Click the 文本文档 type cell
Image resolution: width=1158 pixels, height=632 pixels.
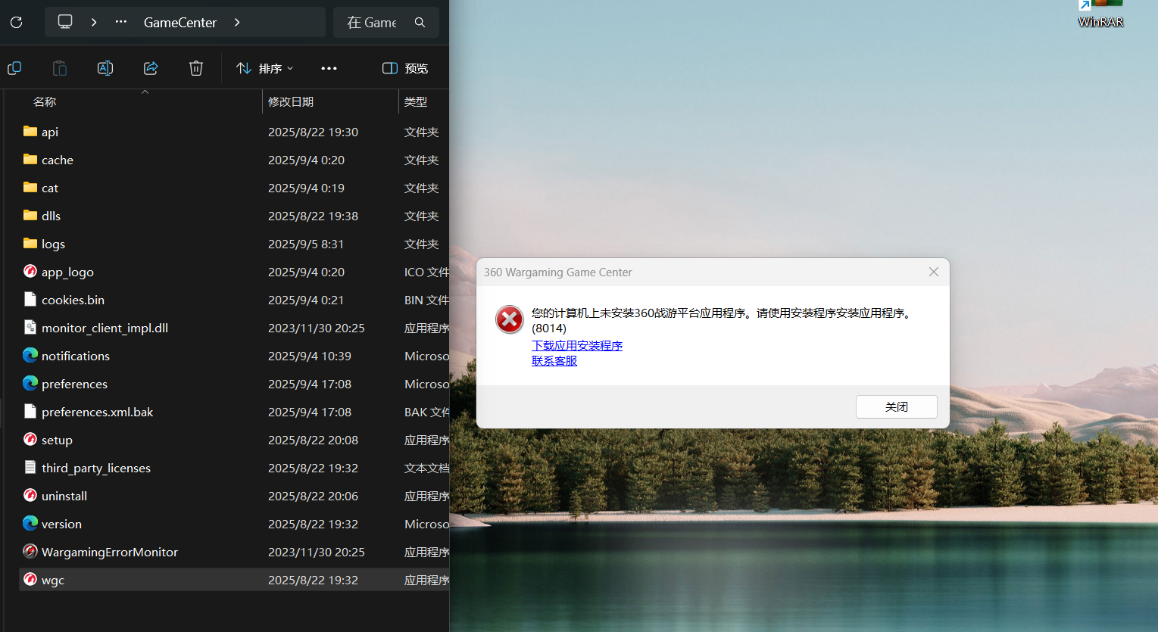click(426, 468)
